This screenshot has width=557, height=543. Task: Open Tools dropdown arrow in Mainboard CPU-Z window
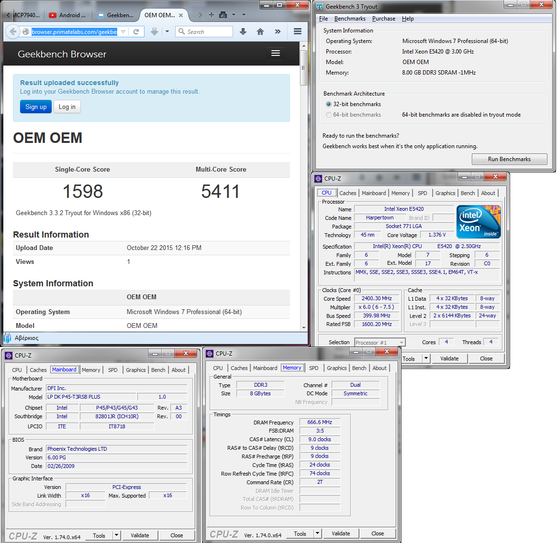[x=116, y=535]
